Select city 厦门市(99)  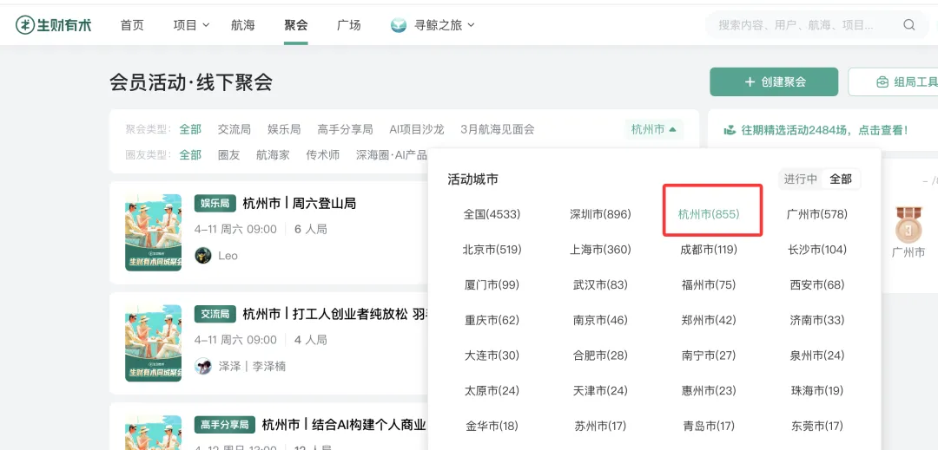(492, 284)
